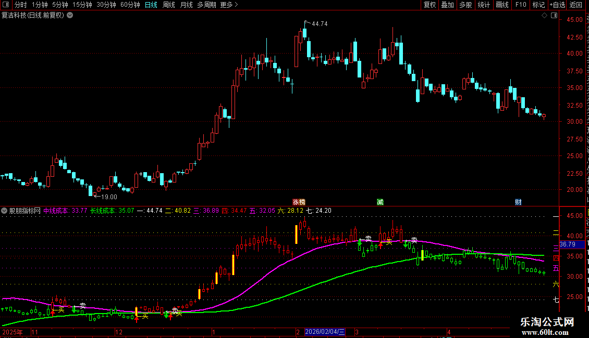Open the 多股 multi-stock view
The height and width of the screenshot is (338, 589).
466,5
